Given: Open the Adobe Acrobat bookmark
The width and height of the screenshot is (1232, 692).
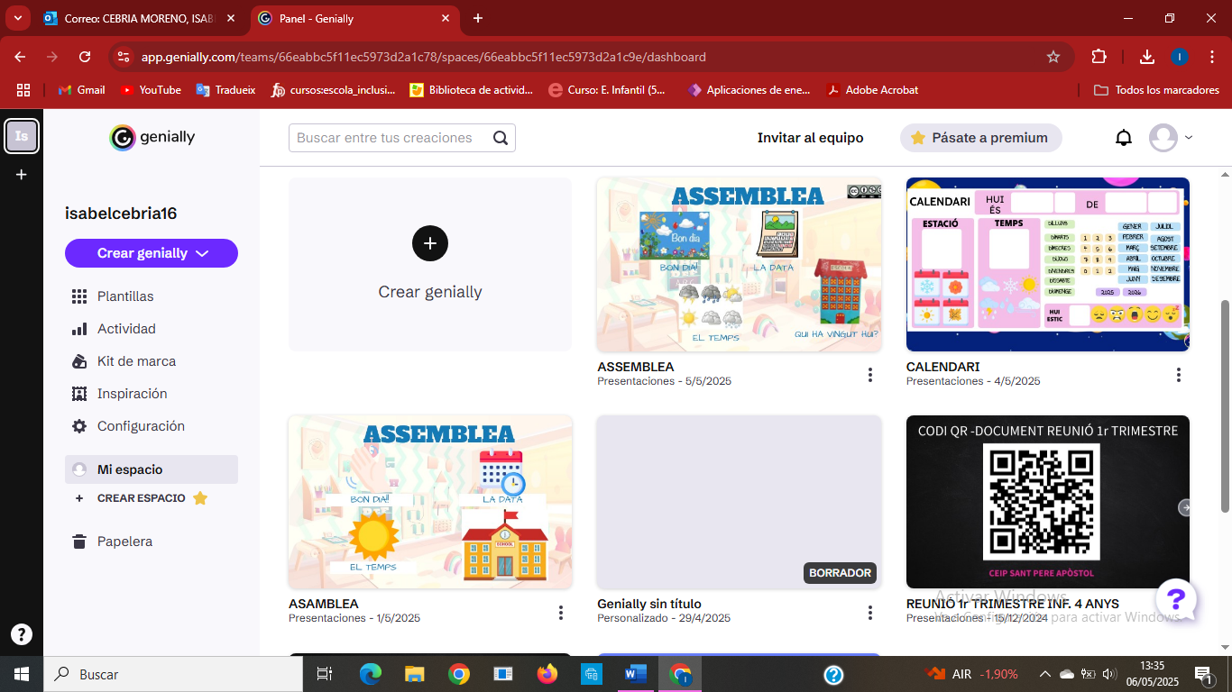Looking at the screenshot, I should coord(873,90).
